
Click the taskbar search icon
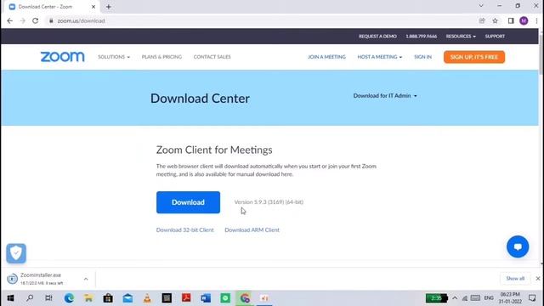pyautogui.click(x=30, y=298)
